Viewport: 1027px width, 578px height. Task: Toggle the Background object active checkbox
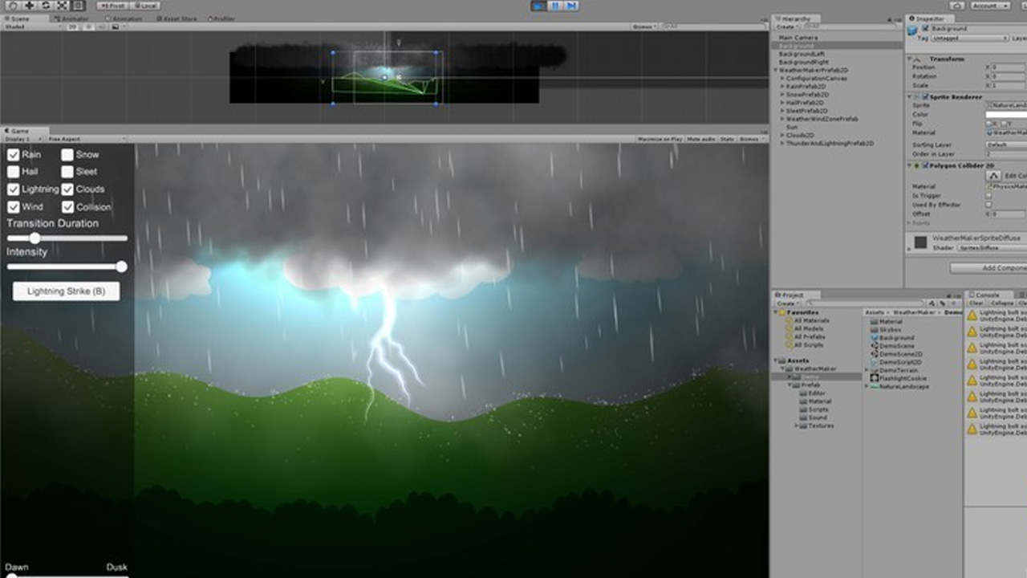click(x=925, y=28)
